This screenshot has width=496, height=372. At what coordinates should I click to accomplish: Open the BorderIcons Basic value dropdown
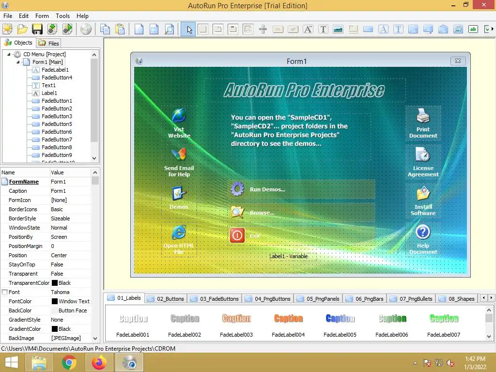(70, 209)
